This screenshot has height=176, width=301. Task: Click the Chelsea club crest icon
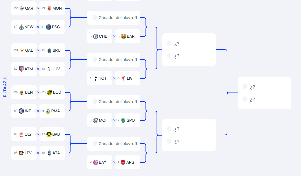tap(96, 36)
